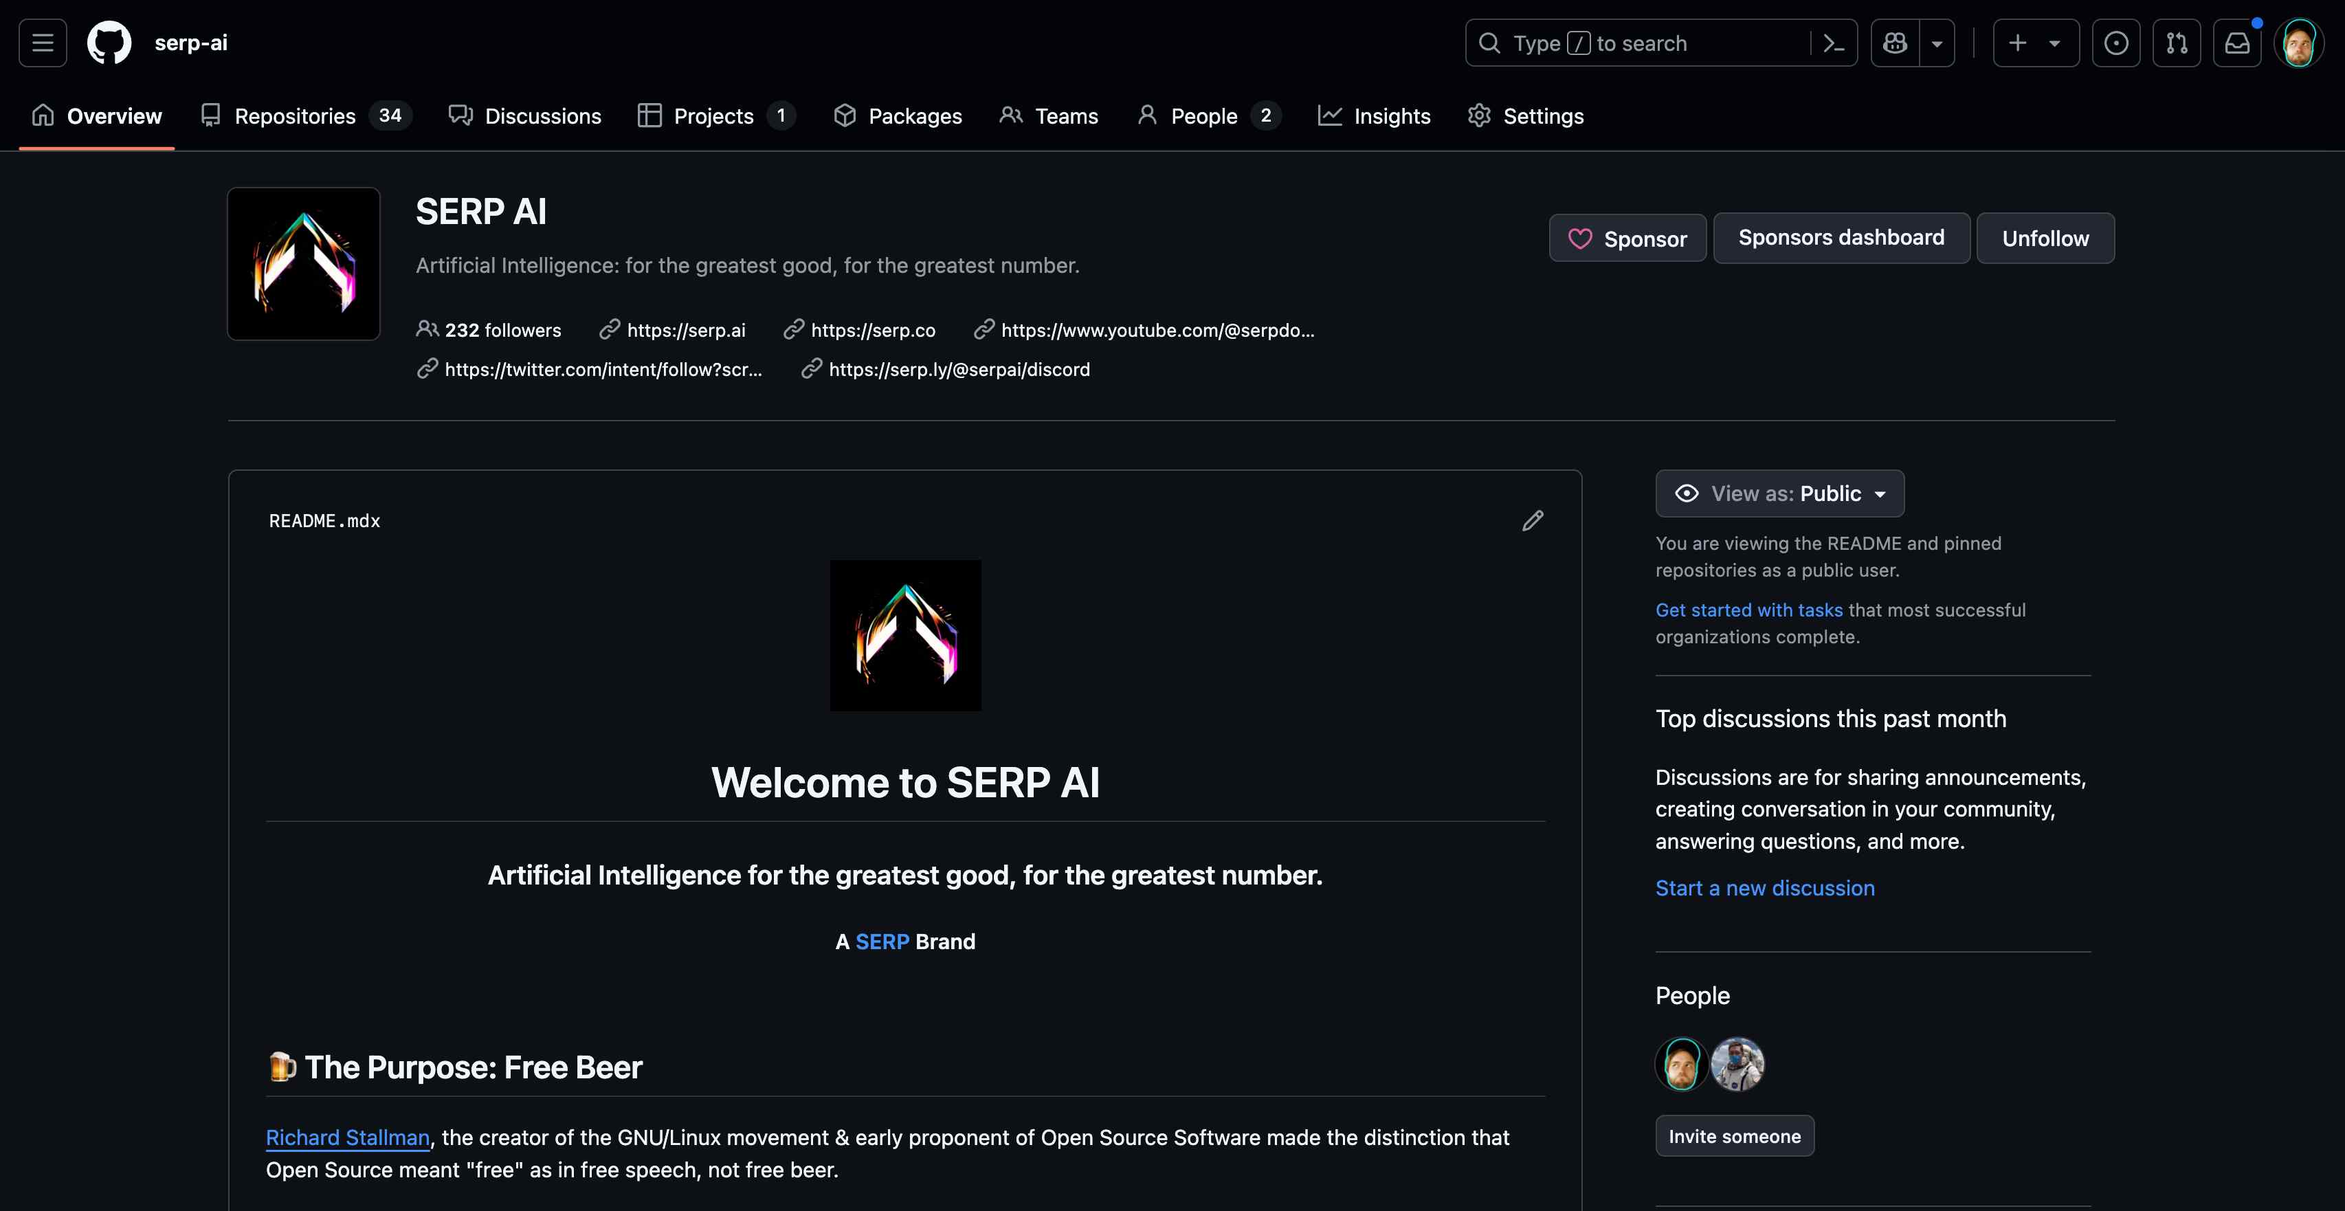View your pull requests icon
This screenshot has height=1211, width=2345.
coord(2177,43)
